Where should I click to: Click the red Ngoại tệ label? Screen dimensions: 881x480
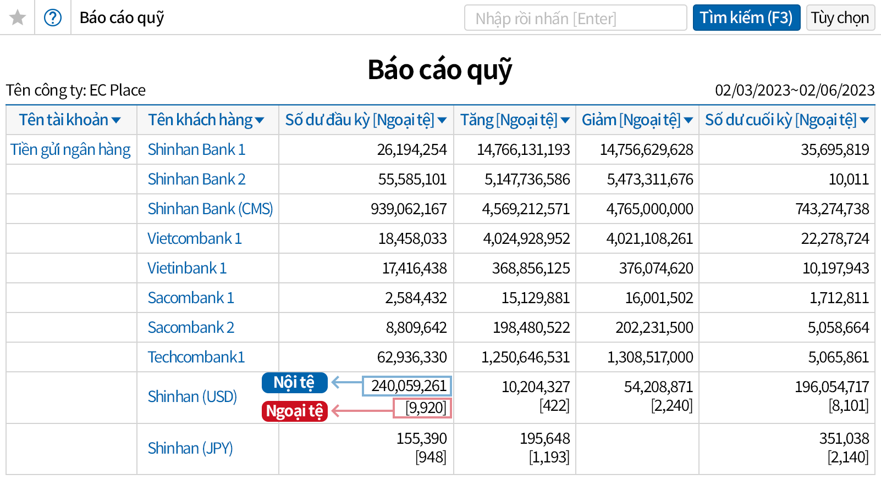tap(294, 411)
